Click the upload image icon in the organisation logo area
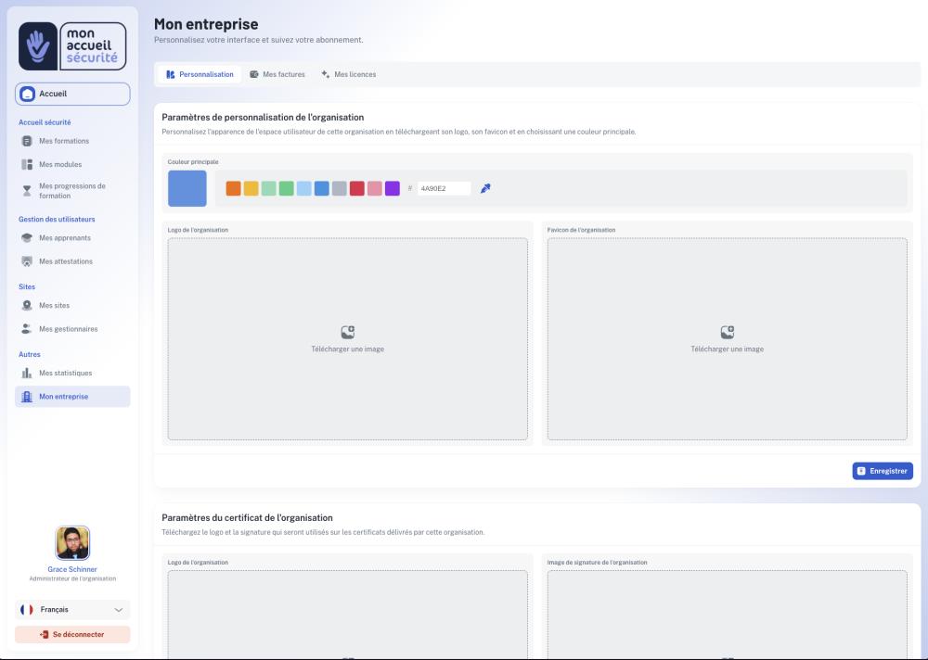928x660 pixels. click(348, 332)
